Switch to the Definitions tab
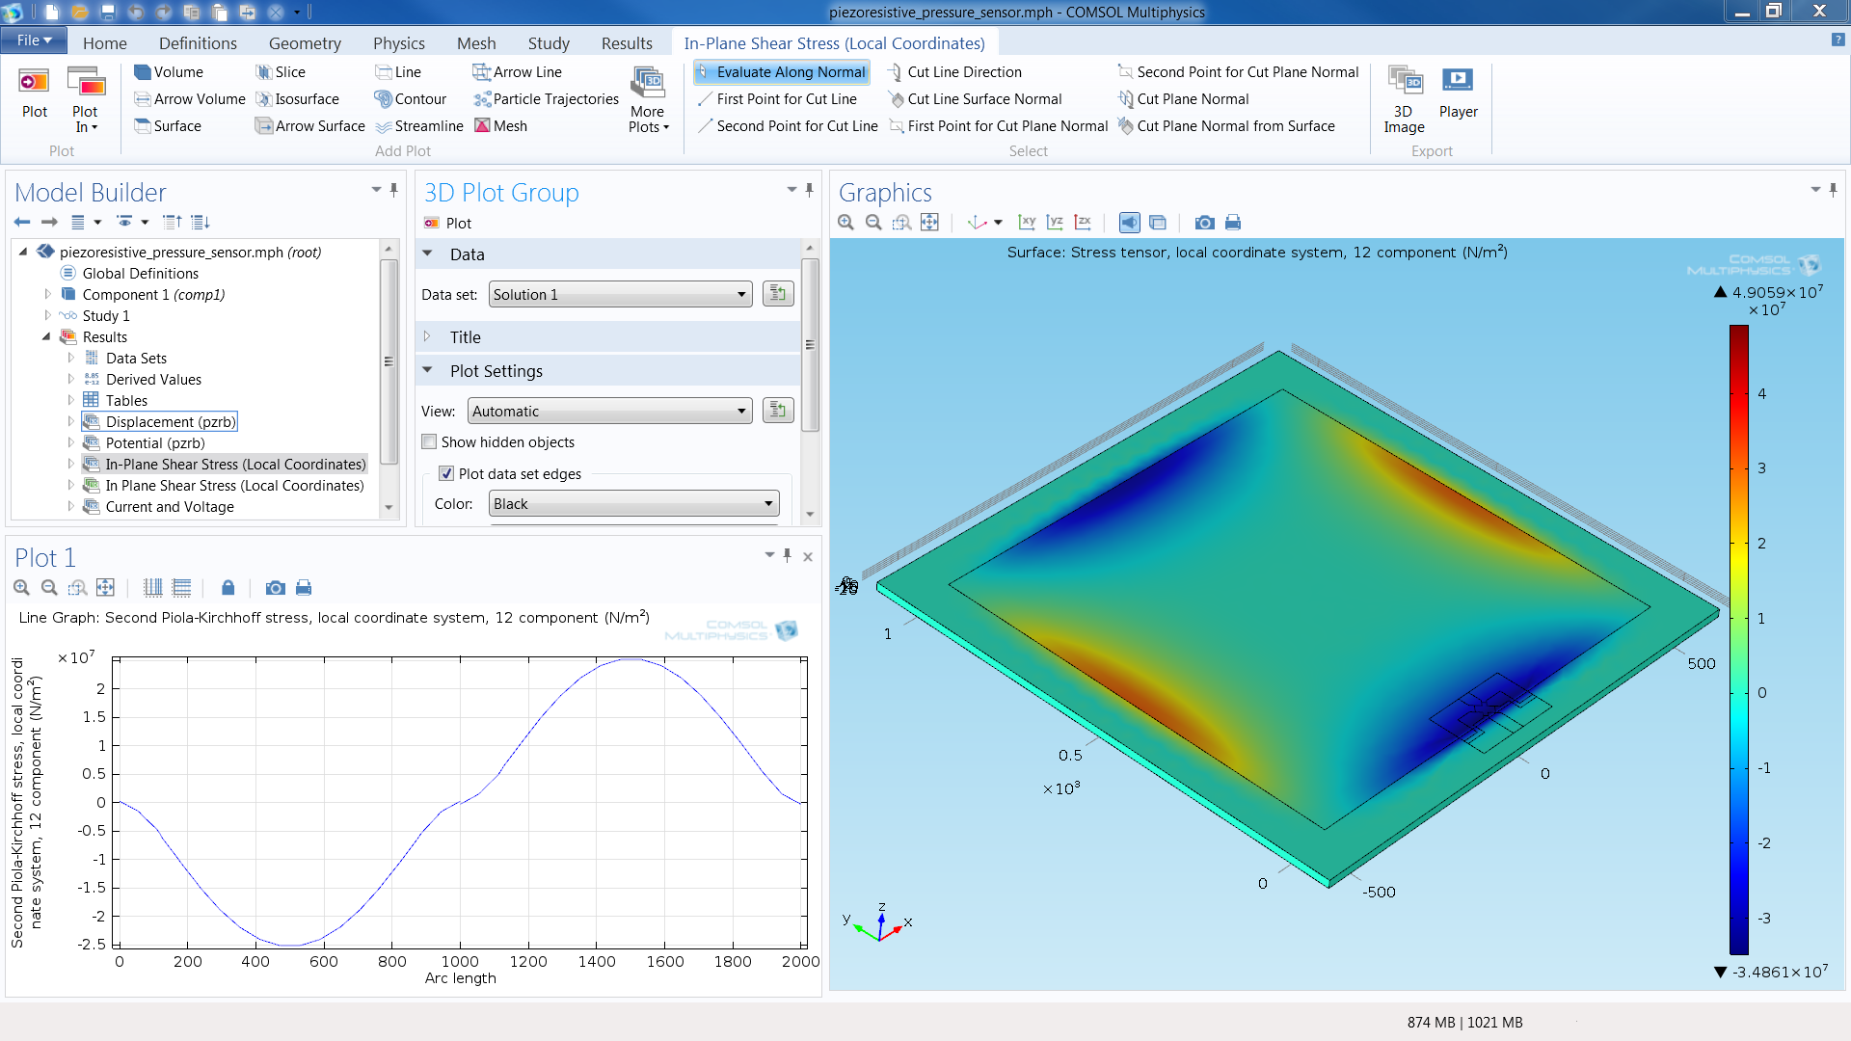The width and height of the screenshot is (1851, 1041). click(x=198, y=43)
